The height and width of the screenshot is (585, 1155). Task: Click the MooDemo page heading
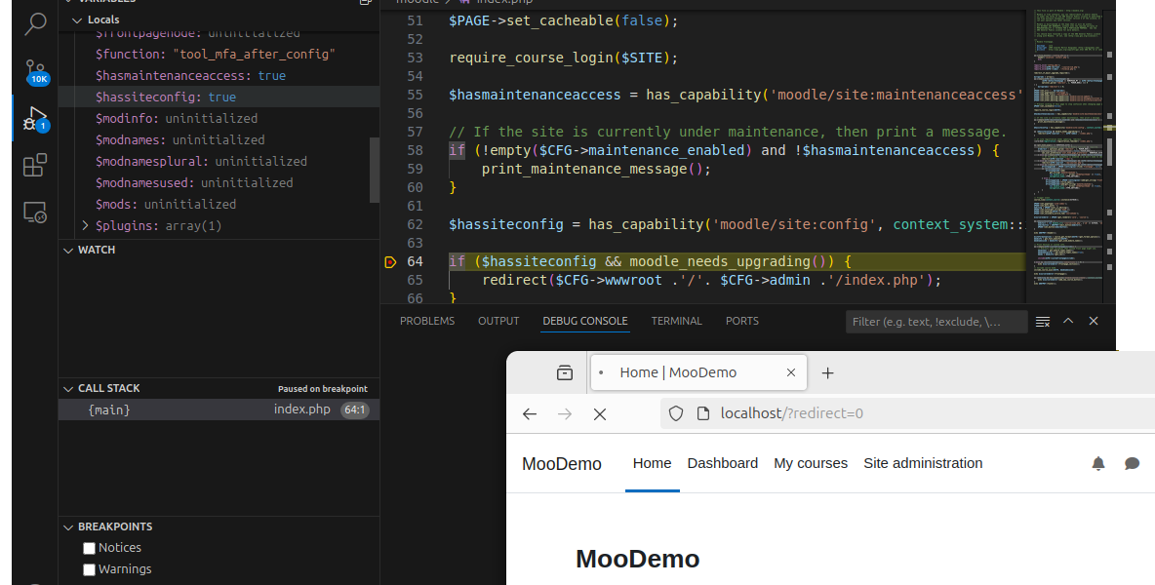(x=638, y=559)
